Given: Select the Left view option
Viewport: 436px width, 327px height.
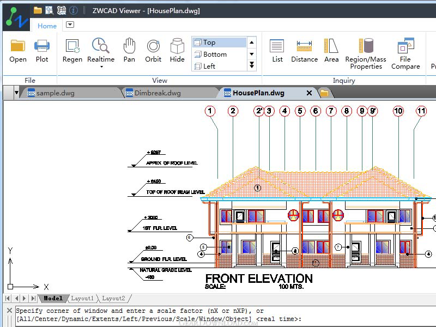Looking at the screenshot, I should click(x=220, y=66).
